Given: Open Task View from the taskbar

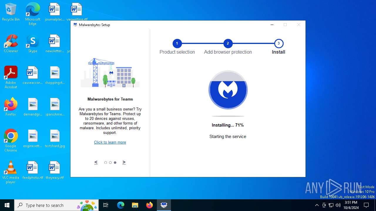Looking at the screenshot, I should [106, 205].
